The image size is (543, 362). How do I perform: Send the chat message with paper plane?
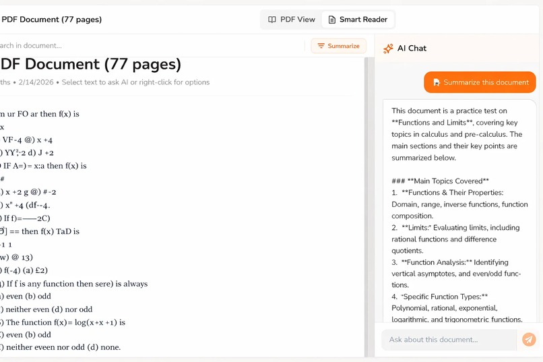point(529,340)
